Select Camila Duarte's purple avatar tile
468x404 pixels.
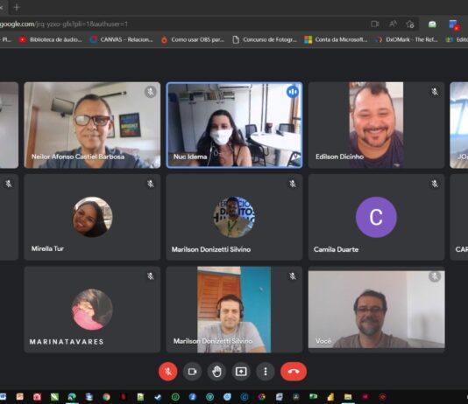376,217
